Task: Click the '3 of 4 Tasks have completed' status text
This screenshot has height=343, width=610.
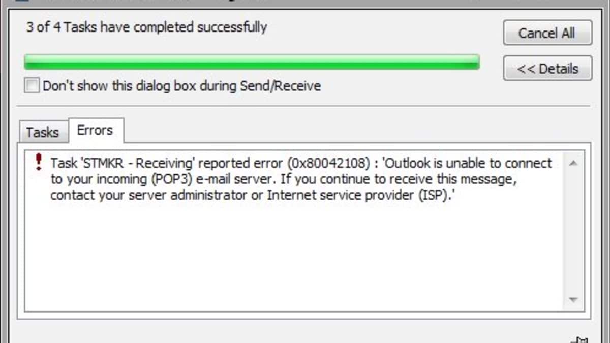Action: (x=146, y=27)
